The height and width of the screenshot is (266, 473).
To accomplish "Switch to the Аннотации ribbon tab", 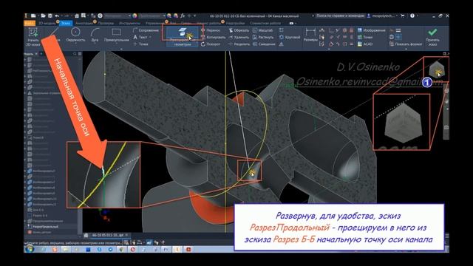I will (84, 23).
